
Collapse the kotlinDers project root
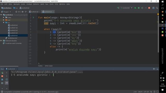tap(1, 15)
